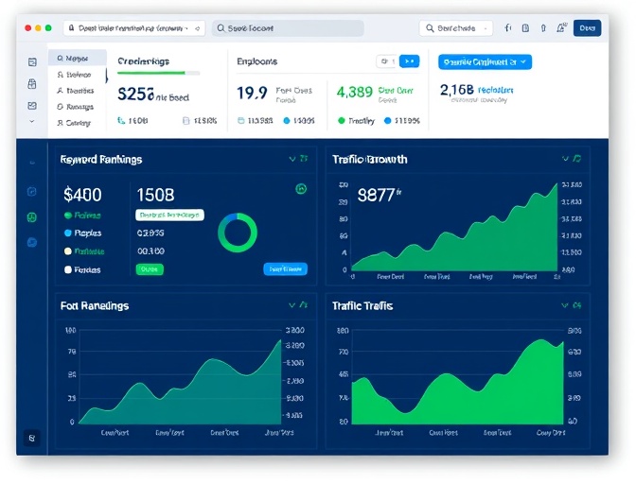Click the calendar icon in the light sidebar
This screenshot has height=484, width=636.
point(32,62)
